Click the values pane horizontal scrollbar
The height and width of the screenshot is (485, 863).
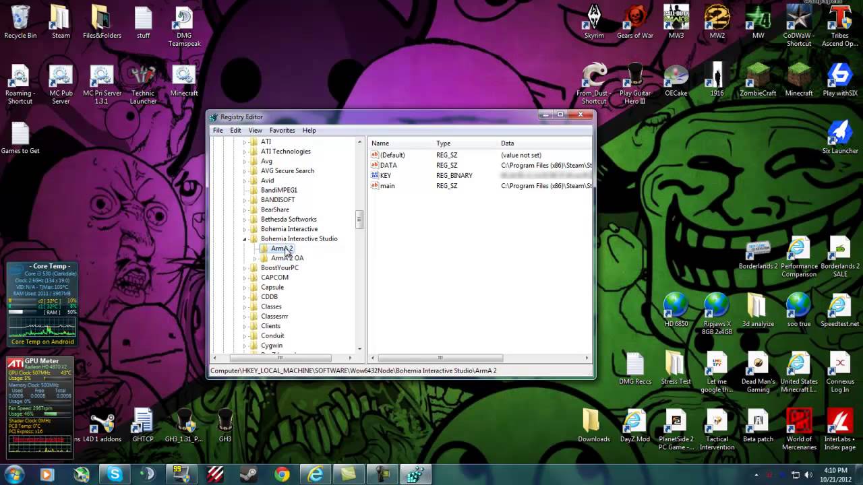(x=440, y=358)
